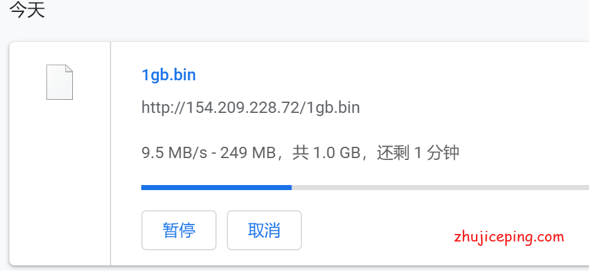Click the blue filled portion of progress bar
The width and height of the screenshot is (589, 271).
217,188
